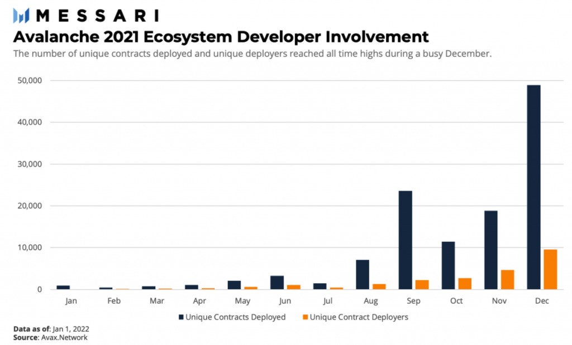Click the orange legend swatch for Unique Contract Deployers

(306, 317)
